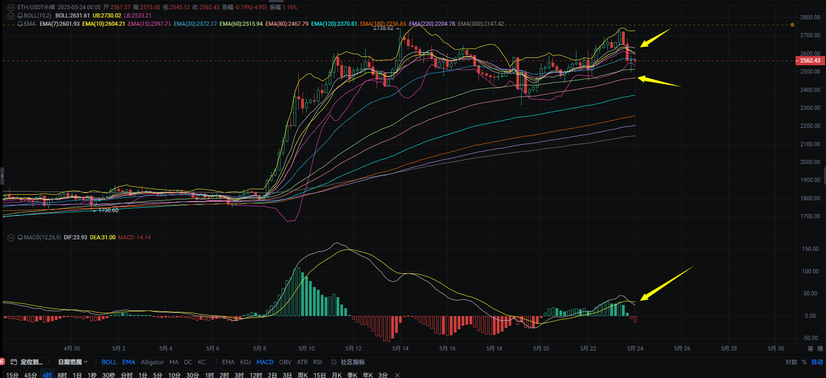Open 社区指标 community indicators
Image resolution: width=826 pixels, height=378 pixels.
pyautogui.click(x=353, y=362)
